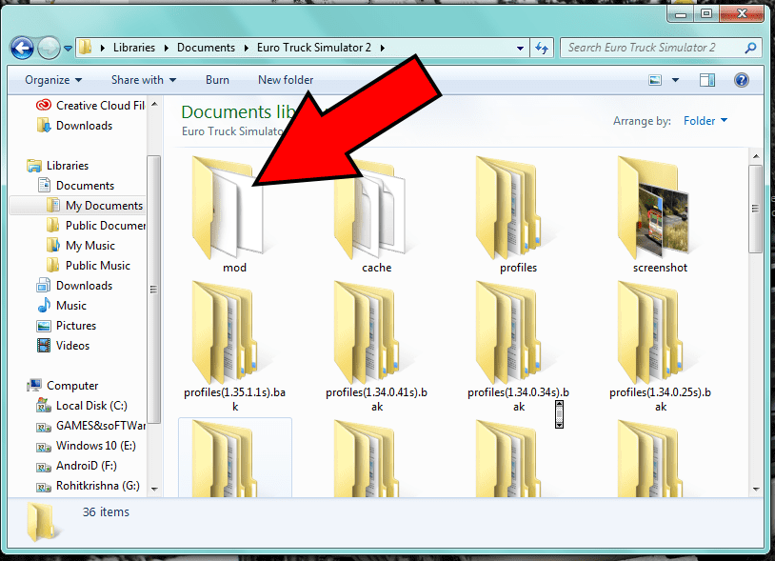Select the mod folder icon

coord(228,208)
